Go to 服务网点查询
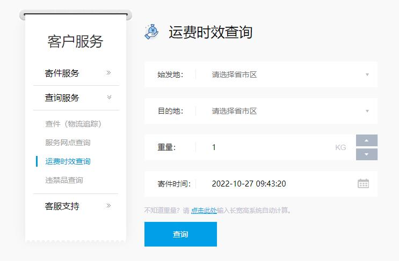 tap(68, 143)
